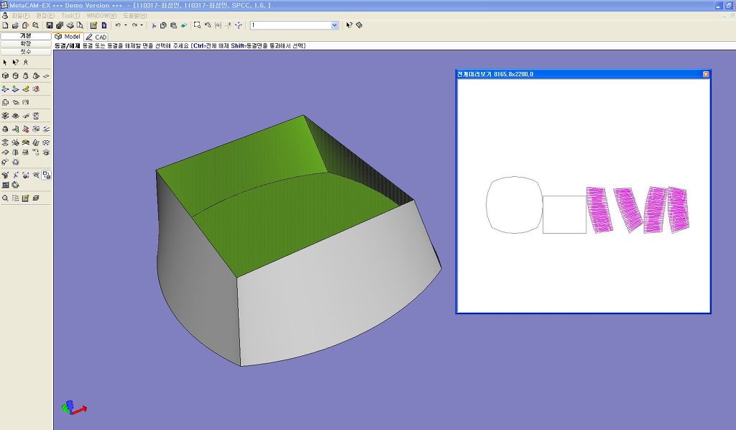This screenshot has width=736, height=430.
Task: Select the arrow pointer tool in left palette
Action: (5, 63)
